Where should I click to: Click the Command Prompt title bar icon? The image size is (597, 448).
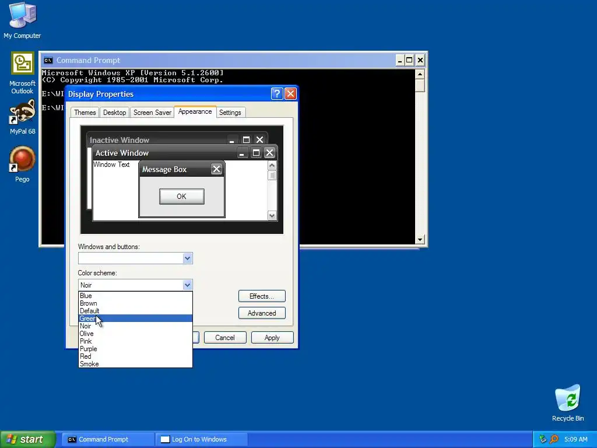48,60
